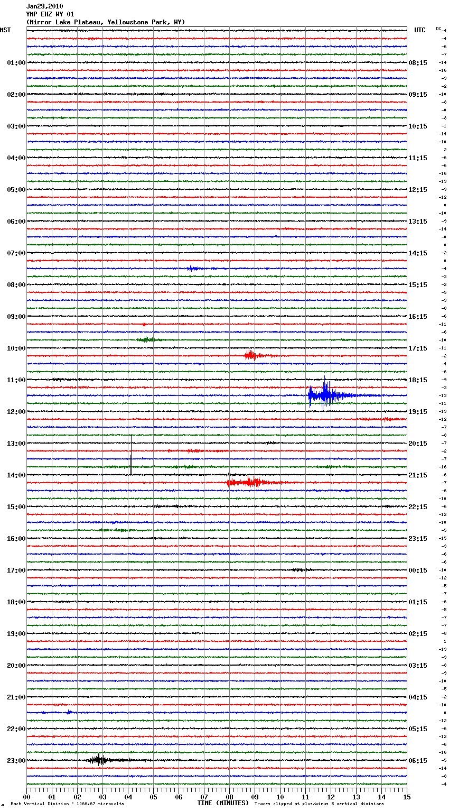449x811 pixels.
Task: Select the 13:00 MST hour label
Action: pos(16,444)
